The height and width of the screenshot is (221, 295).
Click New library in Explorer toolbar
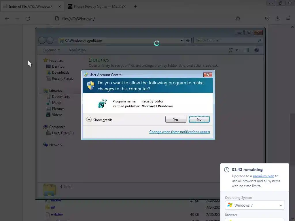point(77,50)
